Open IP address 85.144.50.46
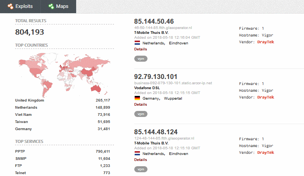Image resolution: width=304 pixels, height=176 pixels. point(154,21)
